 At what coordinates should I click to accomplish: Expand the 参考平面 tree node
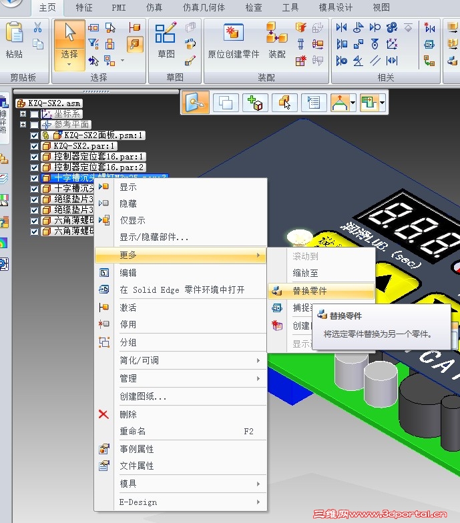23,125
